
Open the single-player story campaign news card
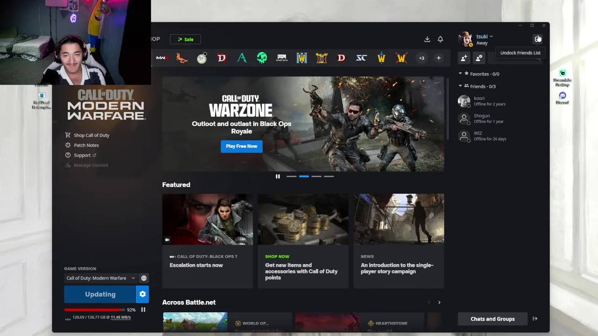pos(399,241)
